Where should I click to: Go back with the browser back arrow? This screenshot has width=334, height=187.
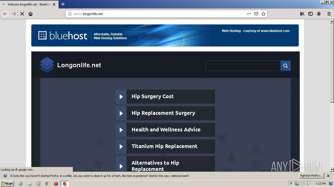point(5,14)
